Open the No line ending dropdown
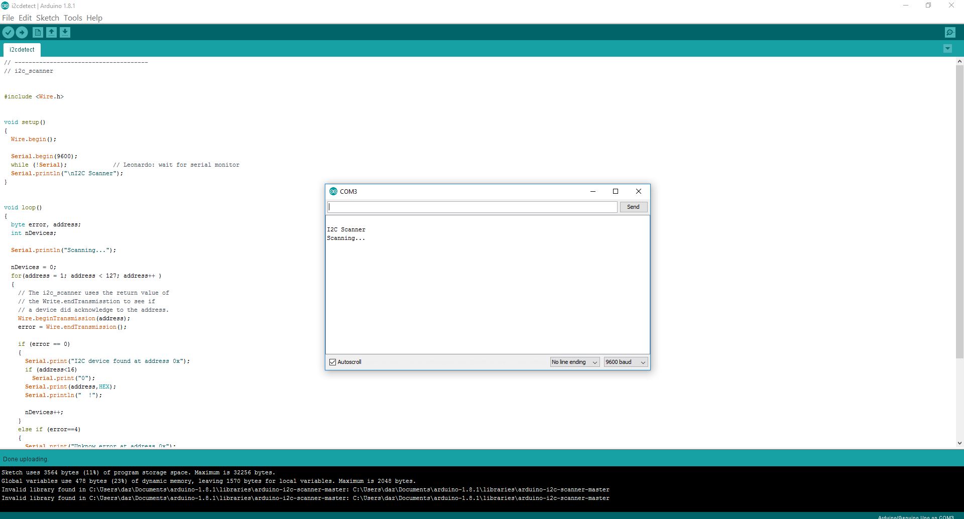The image size is (964, 519). 575,362
